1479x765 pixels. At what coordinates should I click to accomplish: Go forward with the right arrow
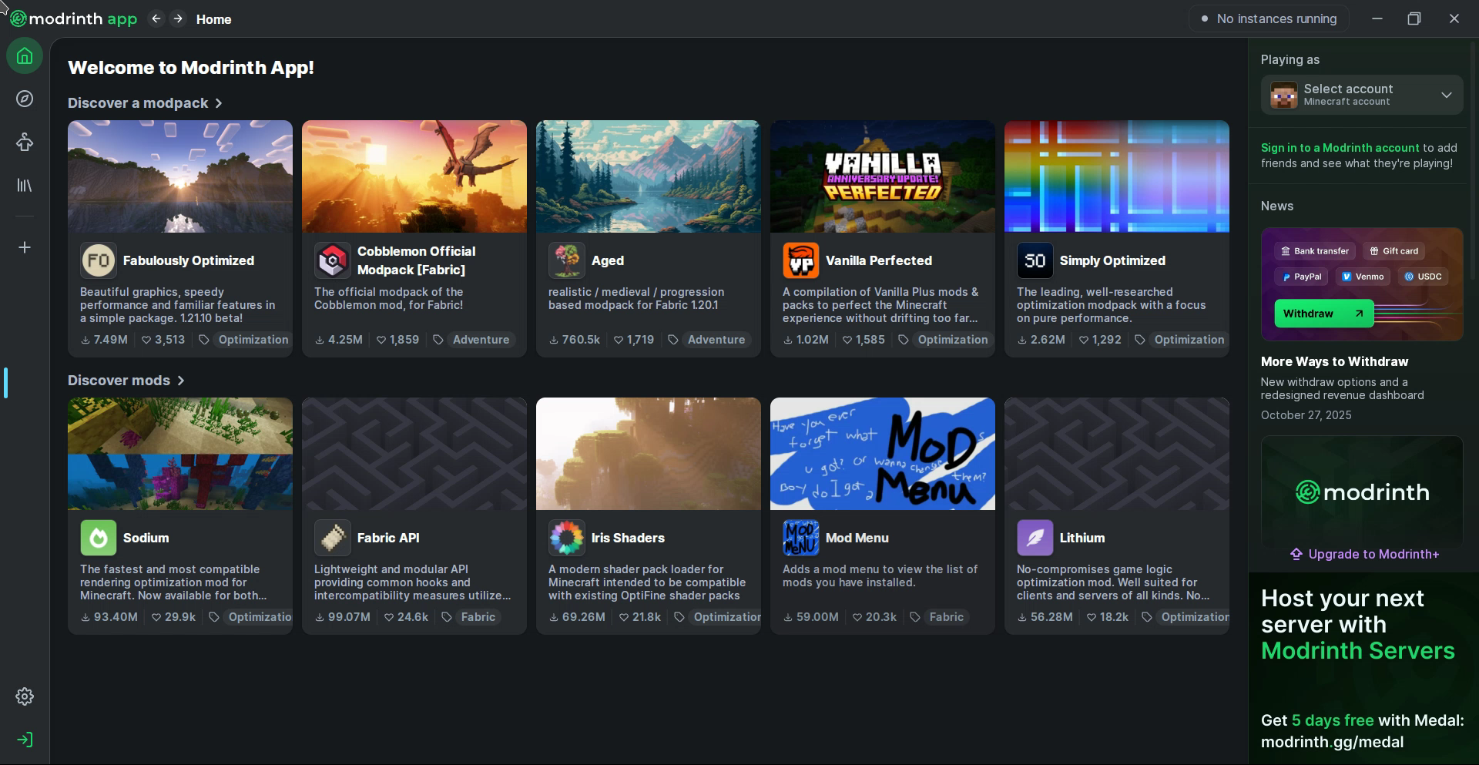point(178,18)
